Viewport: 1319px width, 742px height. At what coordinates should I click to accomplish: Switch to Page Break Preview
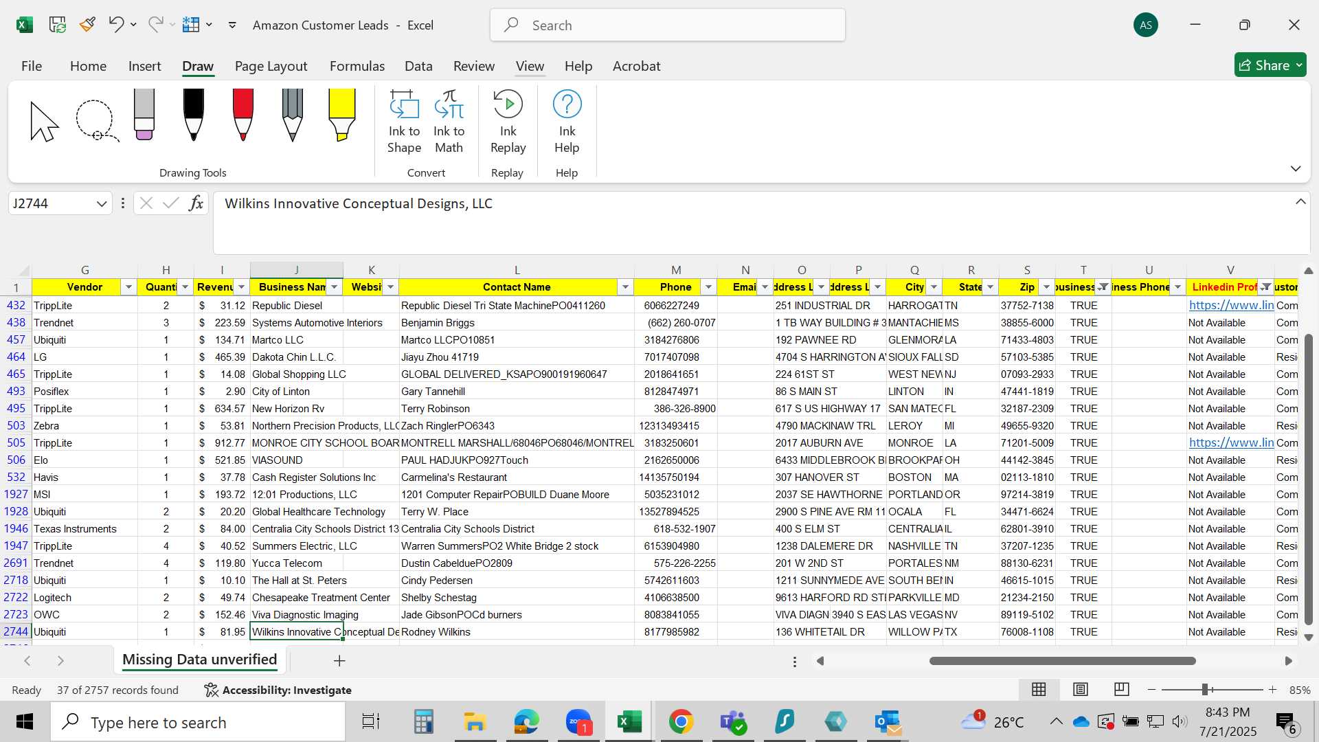(x=1121, y=689)
